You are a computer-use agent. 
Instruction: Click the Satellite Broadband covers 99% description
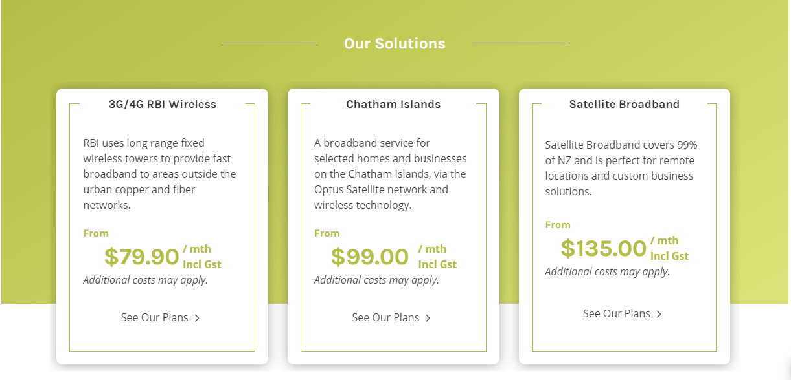coord(621,168)
